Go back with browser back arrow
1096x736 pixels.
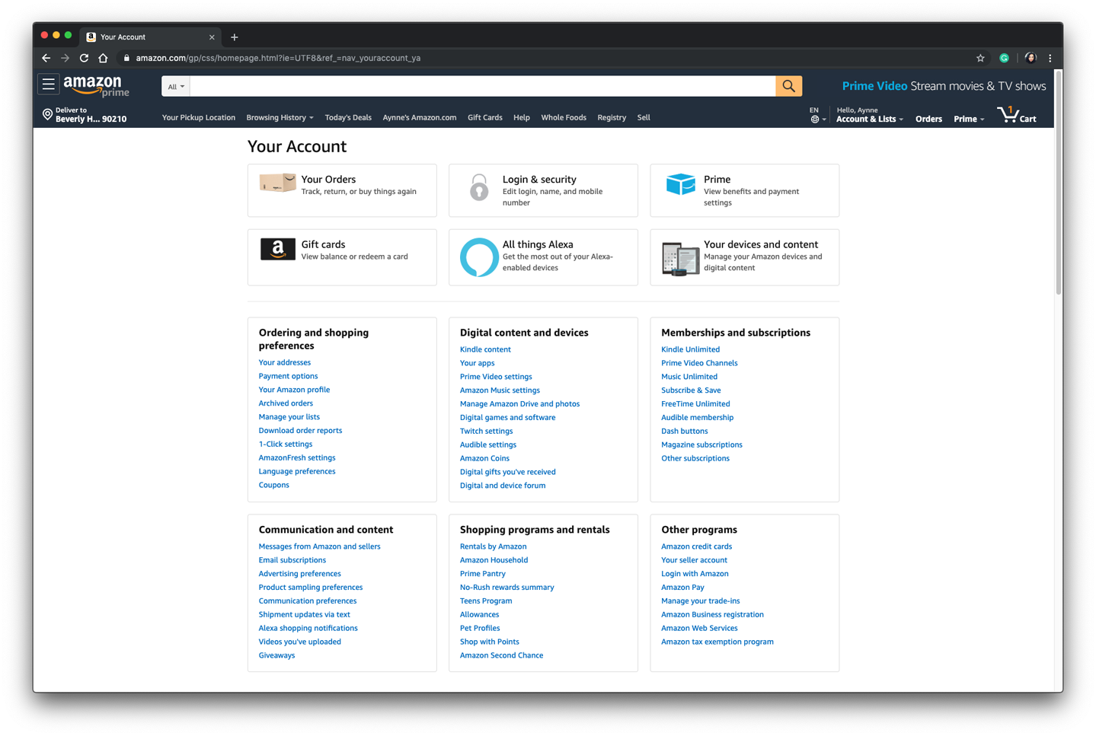click(46, 58)
